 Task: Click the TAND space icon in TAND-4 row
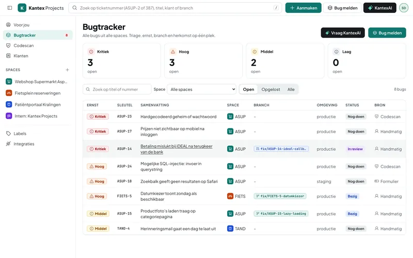coord(230,229)
